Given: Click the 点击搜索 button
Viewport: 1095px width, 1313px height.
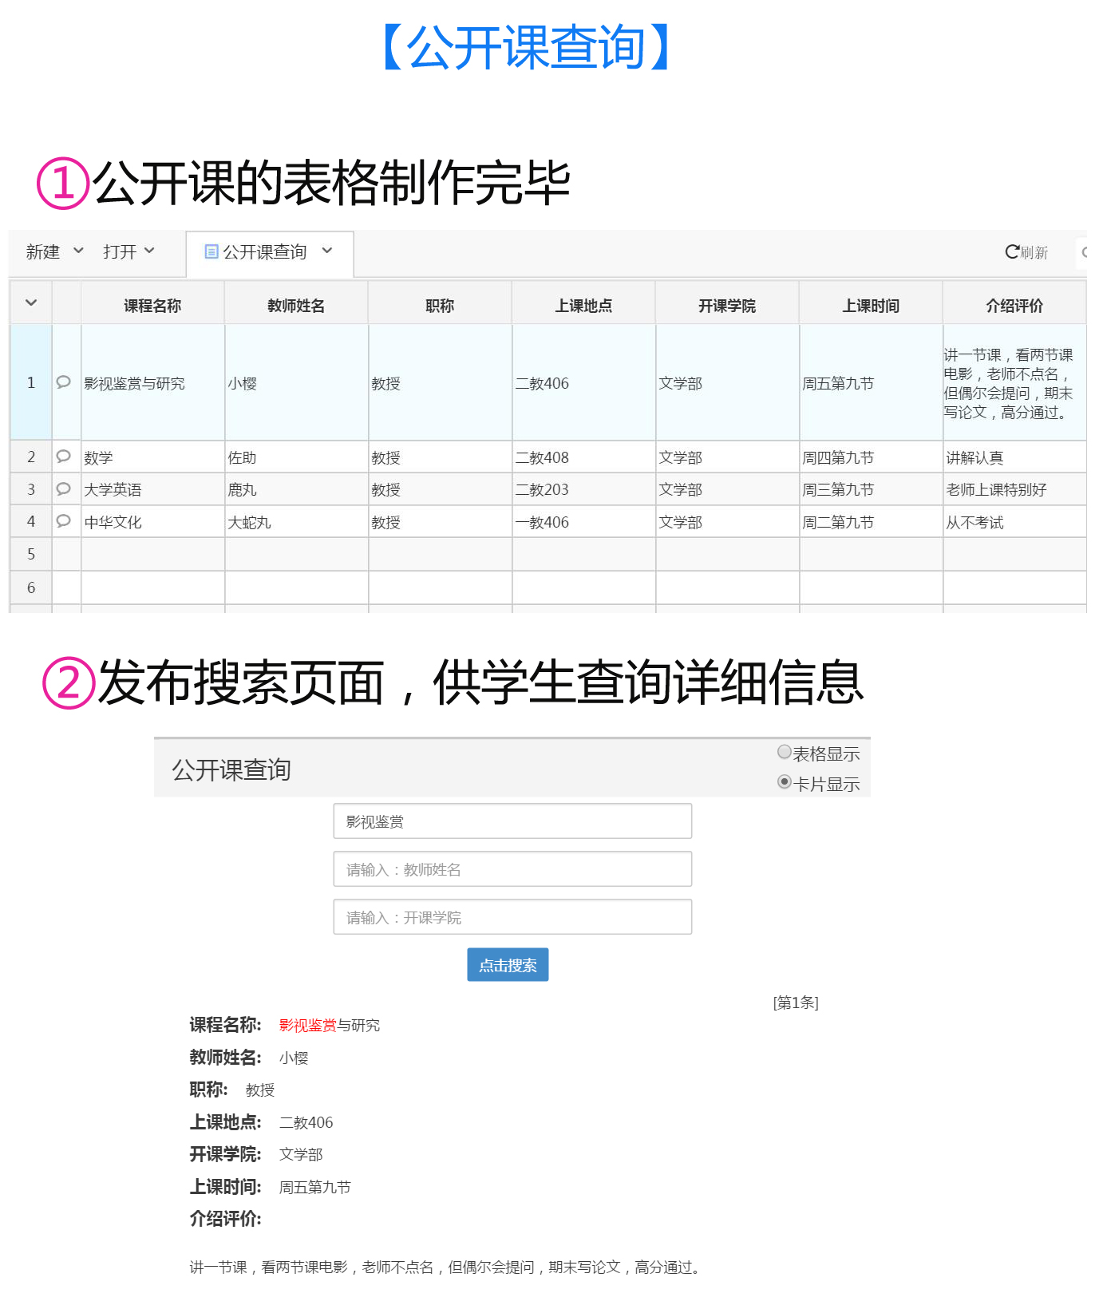Looking at the screenshot, I should pyautogui.click(x=508, y=965).
